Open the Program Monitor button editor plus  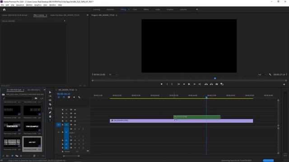click(284, 84)
